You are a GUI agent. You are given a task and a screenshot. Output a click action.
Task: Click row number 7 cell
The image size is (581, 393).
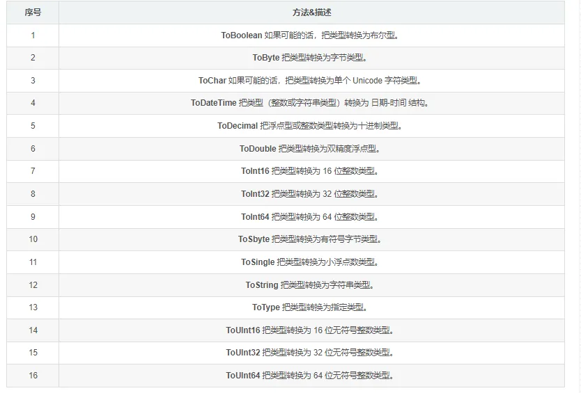click(x=33, y=171)
